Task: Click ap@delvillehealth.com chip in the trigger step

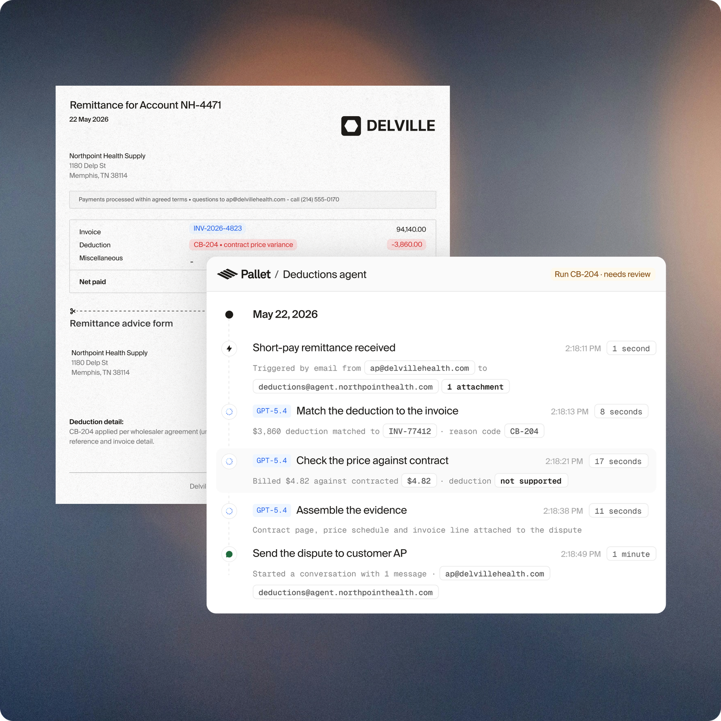Action: click(420, 368)
